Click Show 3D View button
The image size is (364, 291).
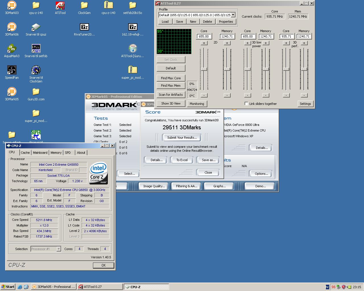(171, 103)
